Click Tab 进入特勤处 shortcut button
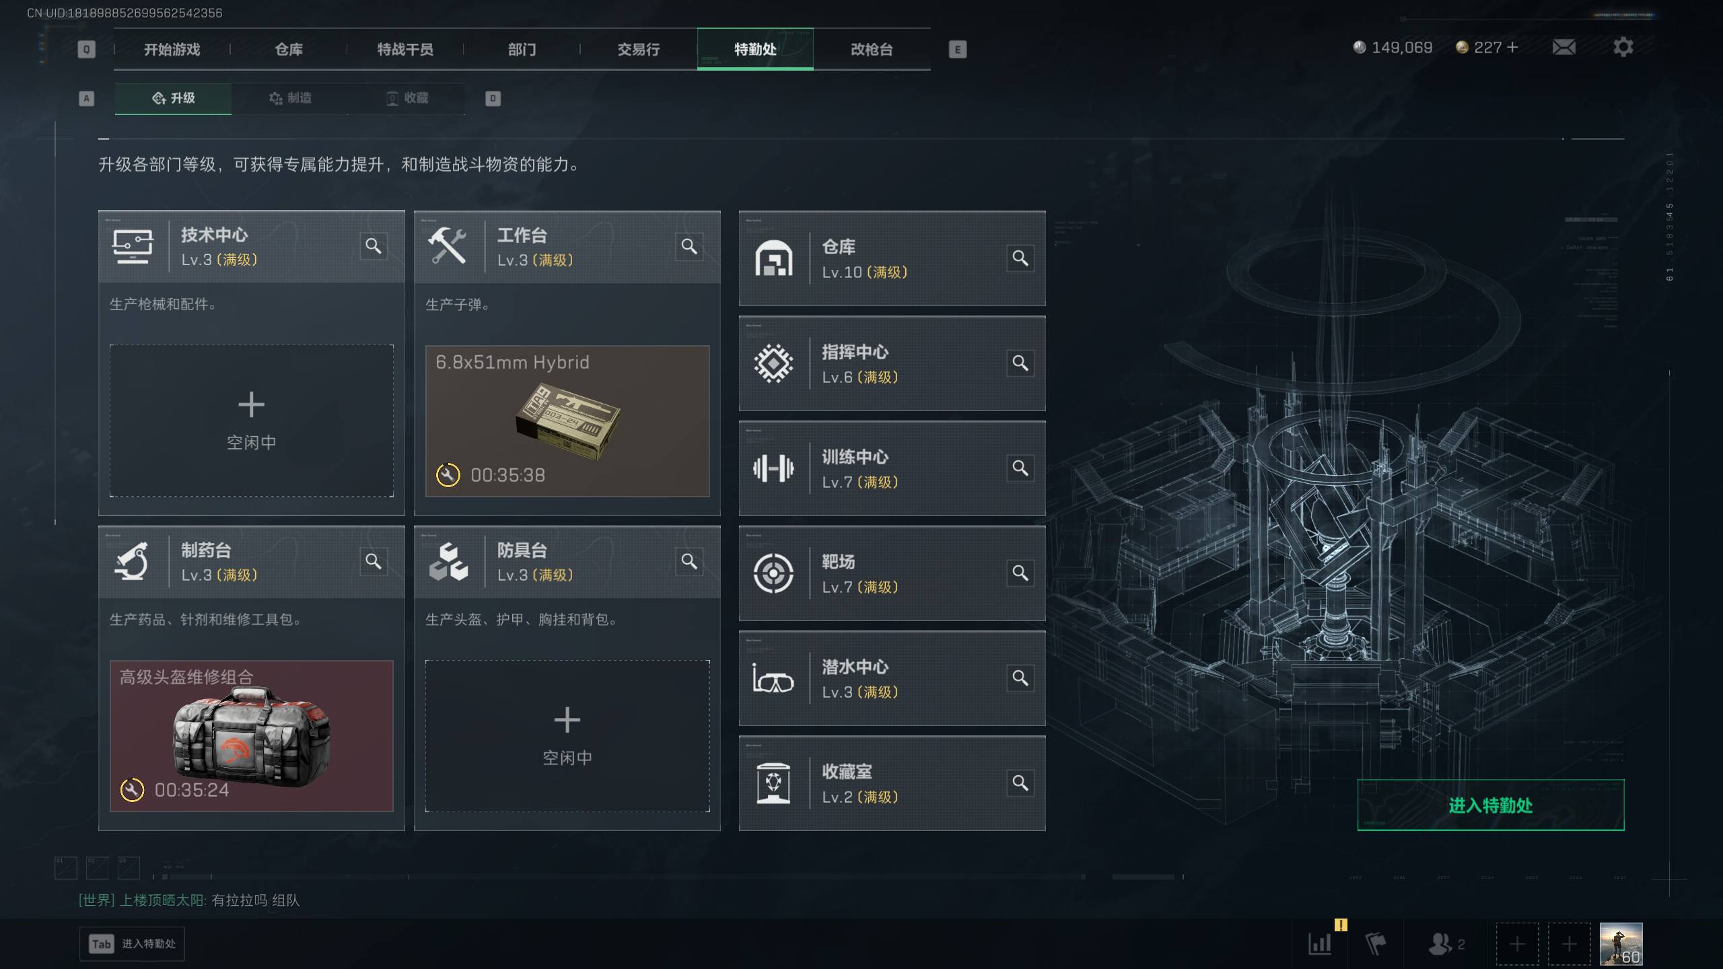The height and width of the screenshot is (969, 1723). [132, 943]
